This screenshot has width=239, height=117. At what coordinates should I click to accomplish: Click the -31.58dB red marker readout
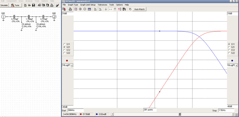tap(87, 114)
